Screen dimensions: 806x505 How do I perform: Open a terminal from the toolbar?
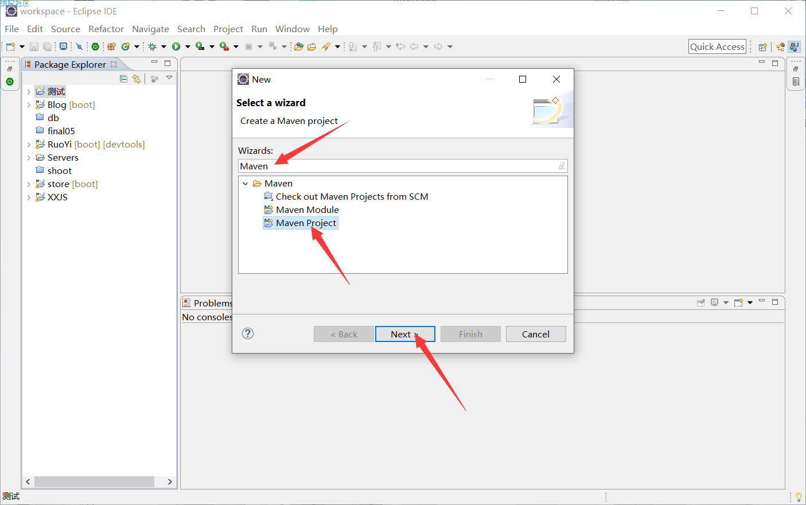63,46
